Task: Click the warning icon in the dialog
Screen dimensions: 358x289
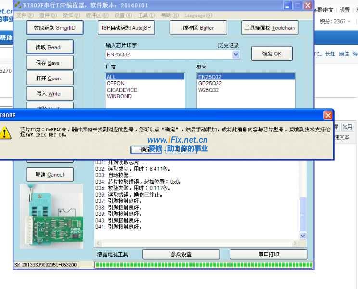Action: click(6, 133)
